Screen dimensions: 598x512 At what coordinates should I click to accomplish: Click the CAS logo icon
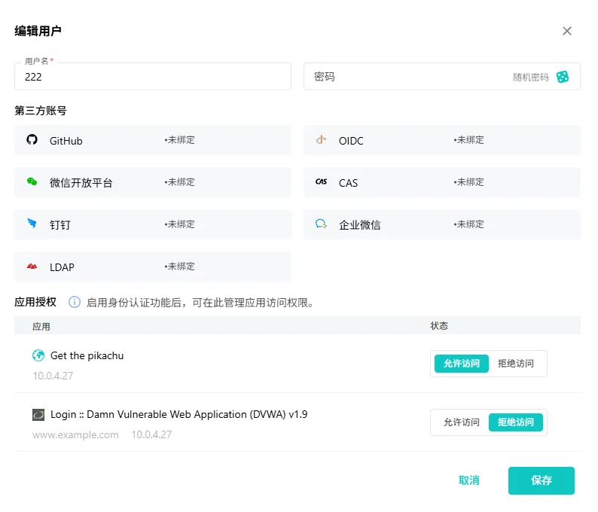[321, 182]
